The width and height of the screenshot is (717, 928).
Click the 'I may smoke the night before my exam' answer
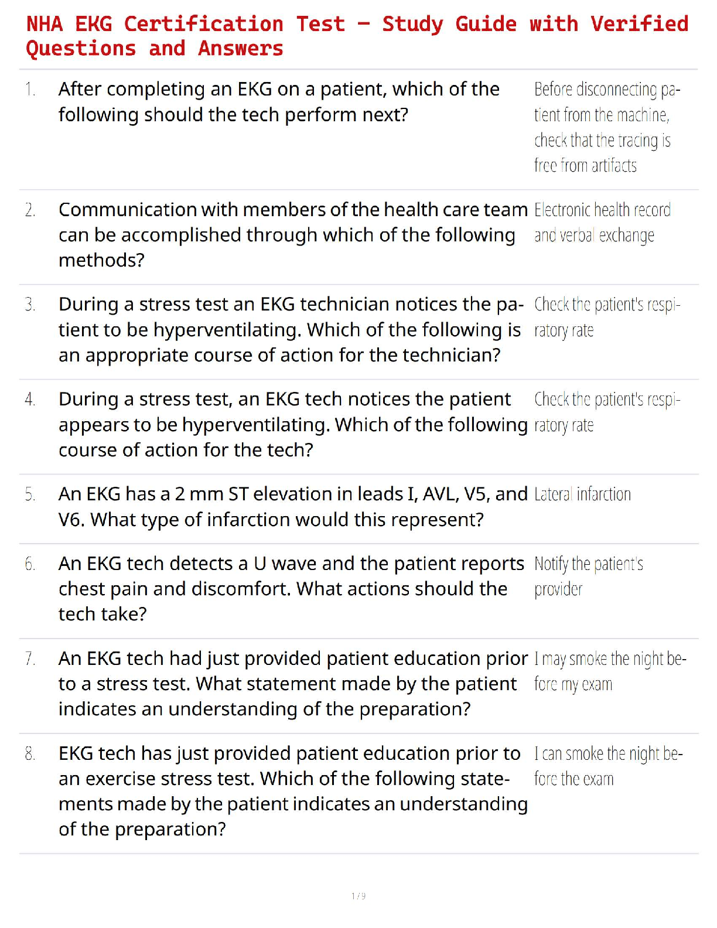click(x=609, y=671)
